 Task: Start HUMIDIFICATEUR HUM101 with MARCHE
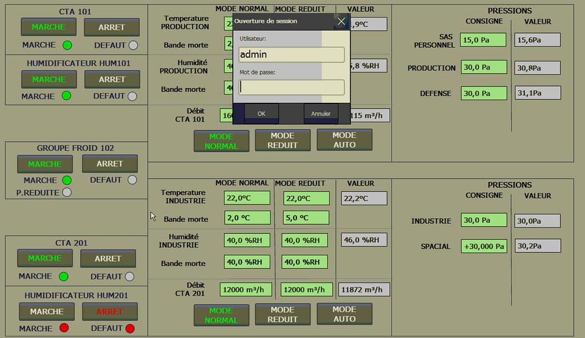coord(49,79)
